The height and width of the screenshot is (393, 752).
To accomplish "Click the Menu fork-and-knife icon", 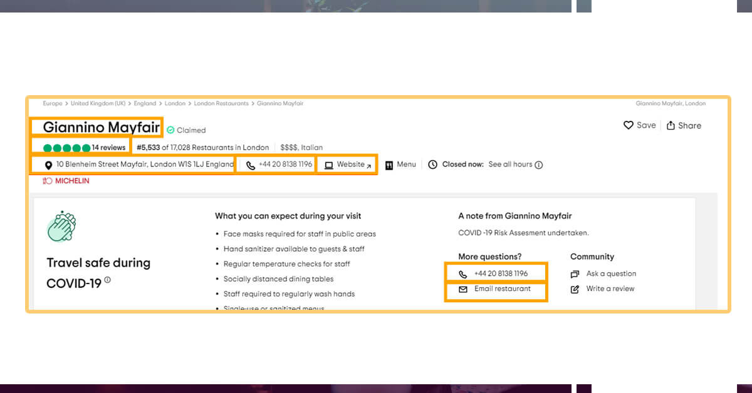I will point(389,165).
